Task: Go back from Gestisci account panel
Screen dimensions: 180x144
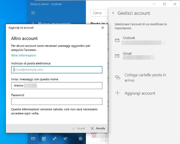Action: point(113,13)
